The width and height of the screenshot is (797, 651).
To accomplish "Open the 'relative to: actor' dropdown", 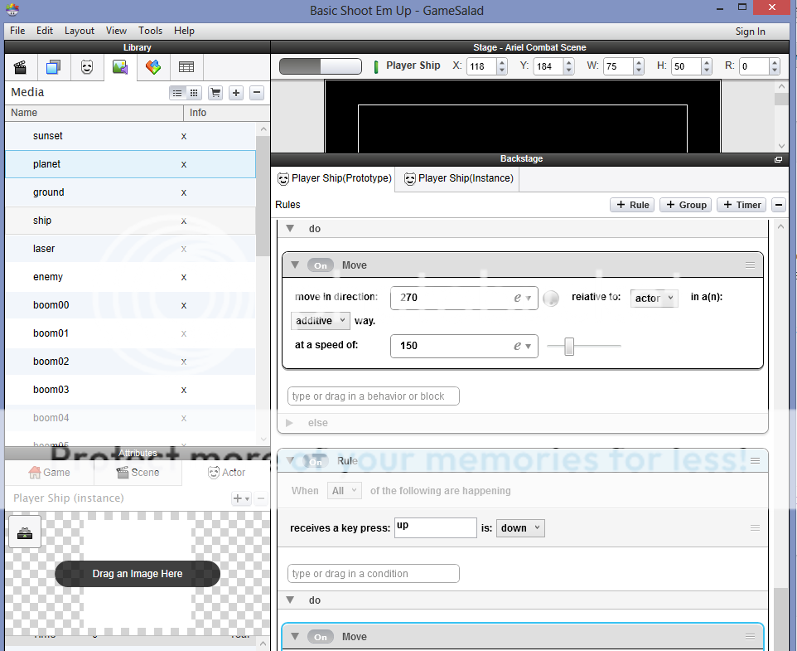I will [654, 298].
